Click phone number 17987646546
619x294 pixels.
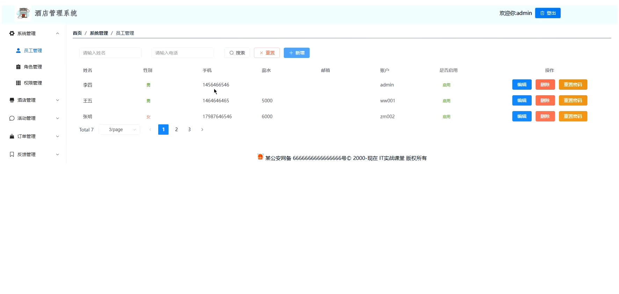point(217,117)
